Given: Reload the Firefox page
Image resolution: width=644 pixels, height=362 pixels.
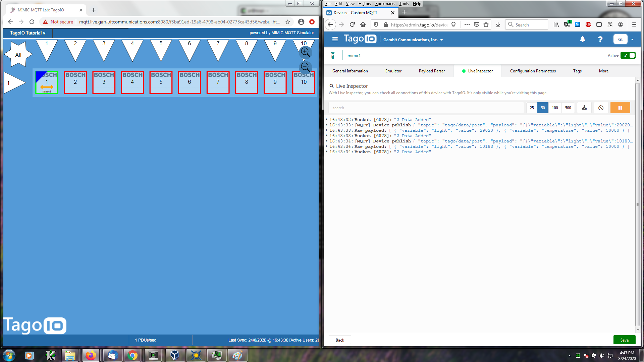Looking at the screenshot, I should pyautogui.click(x=352, y=24).
